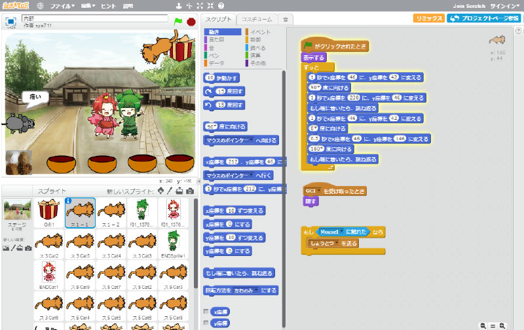Click プロジェクトページ参照 button
This screenshot has height=330, width=524.
(x=484, y=18)
